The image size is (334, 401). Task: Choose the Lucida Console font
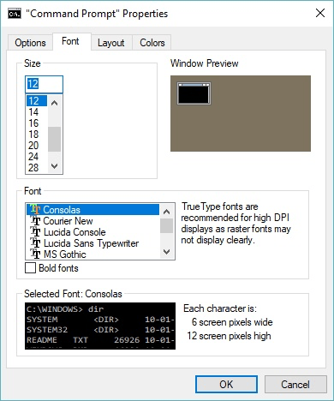pos(92,232)
